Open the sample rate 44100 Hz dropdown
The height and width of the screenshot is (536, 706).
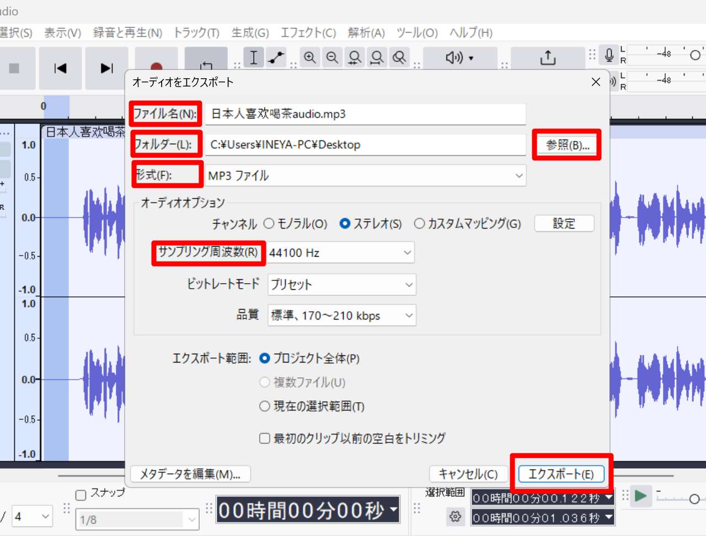(x=341, y=253)
